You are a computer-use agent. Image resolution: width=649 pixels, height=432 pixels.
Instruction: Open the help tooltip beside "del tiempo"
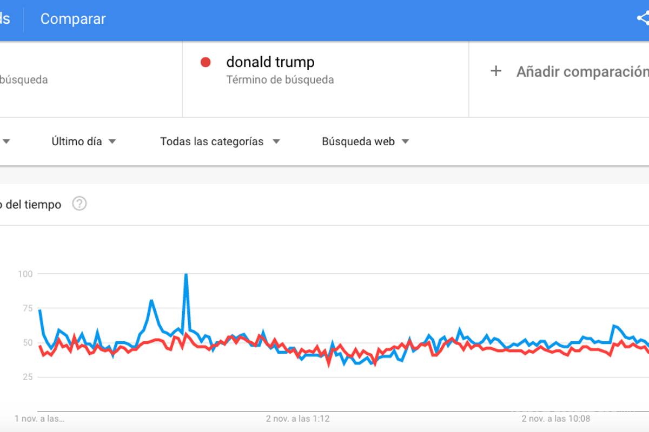tap(79, 204)
